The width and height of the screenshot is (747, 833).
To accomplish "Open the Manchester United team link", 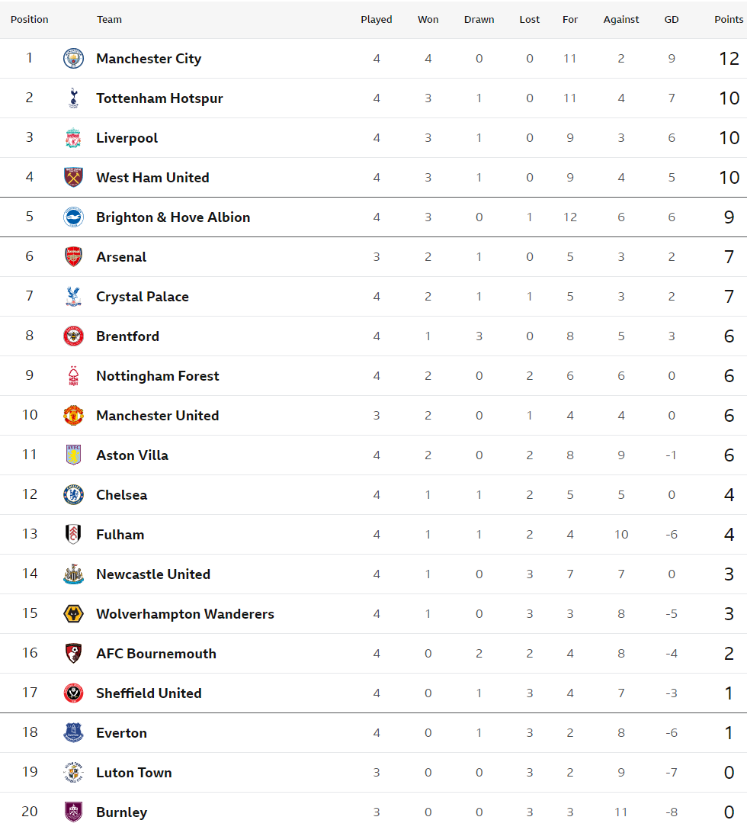I will (158, 416).
